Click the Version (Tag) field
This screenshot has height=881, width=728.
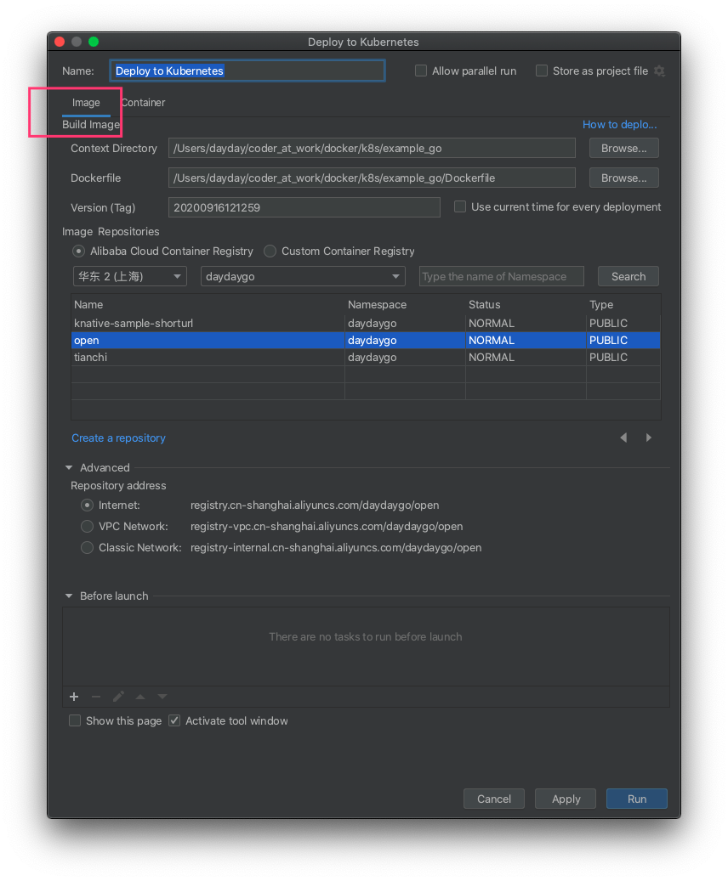pyautogui.click(x=304, y=207)
